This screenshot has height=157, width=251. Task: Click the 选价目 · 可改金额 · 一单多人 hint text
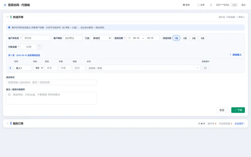pos(232,17)
